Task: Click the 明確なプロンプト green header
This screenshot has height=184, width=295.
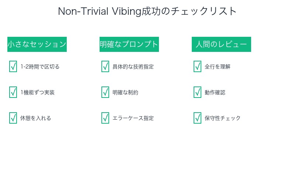Action: (x=129, y=45)
